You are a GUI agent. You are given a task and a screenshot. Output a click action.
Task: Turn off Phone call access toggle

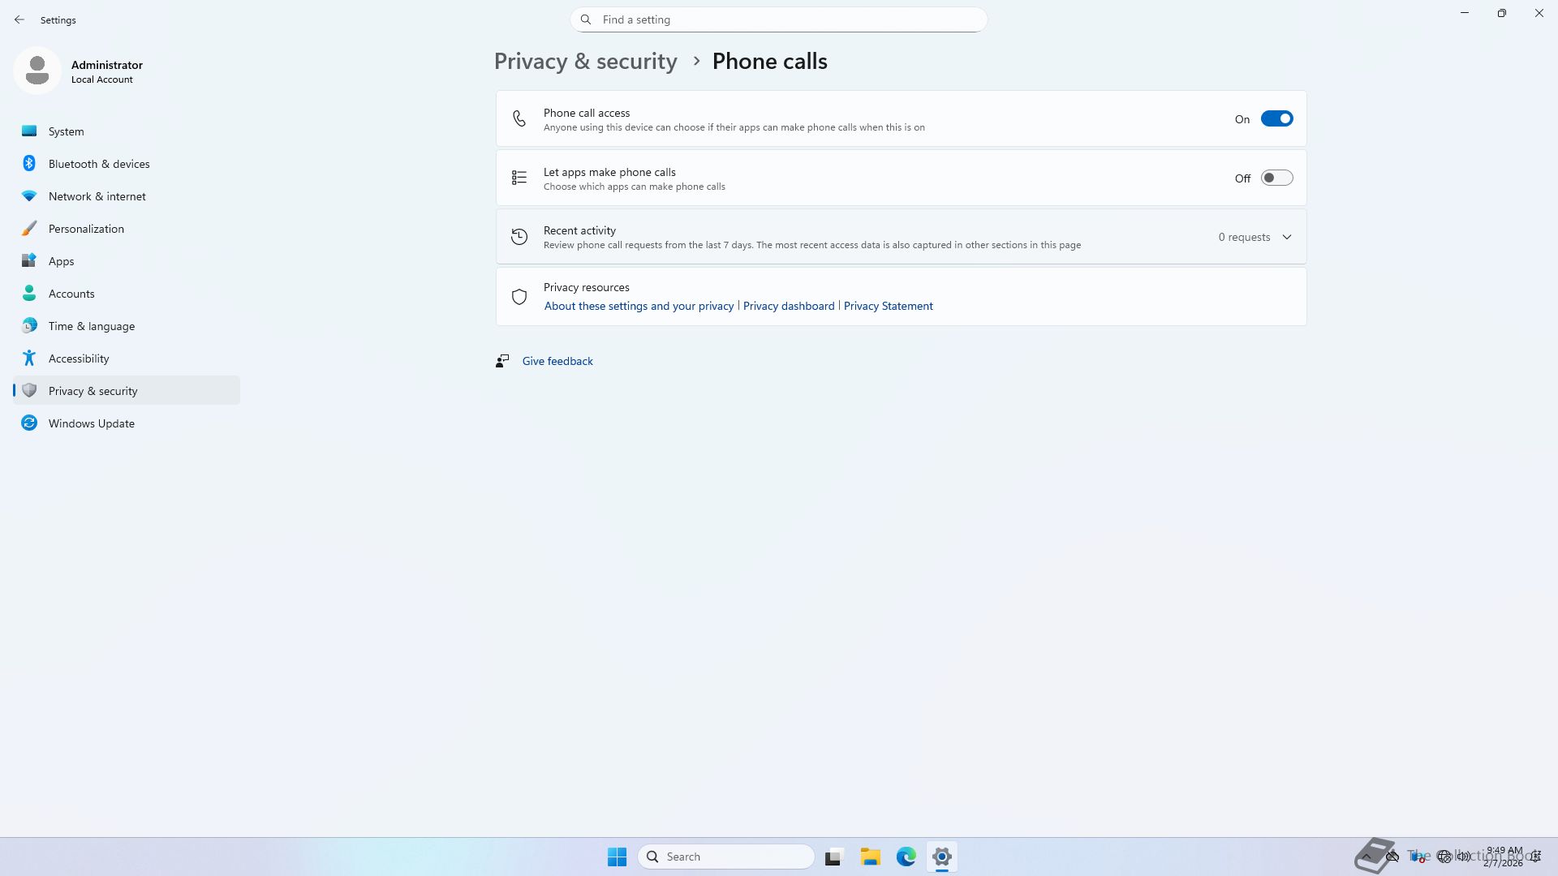click(1276, 119)
